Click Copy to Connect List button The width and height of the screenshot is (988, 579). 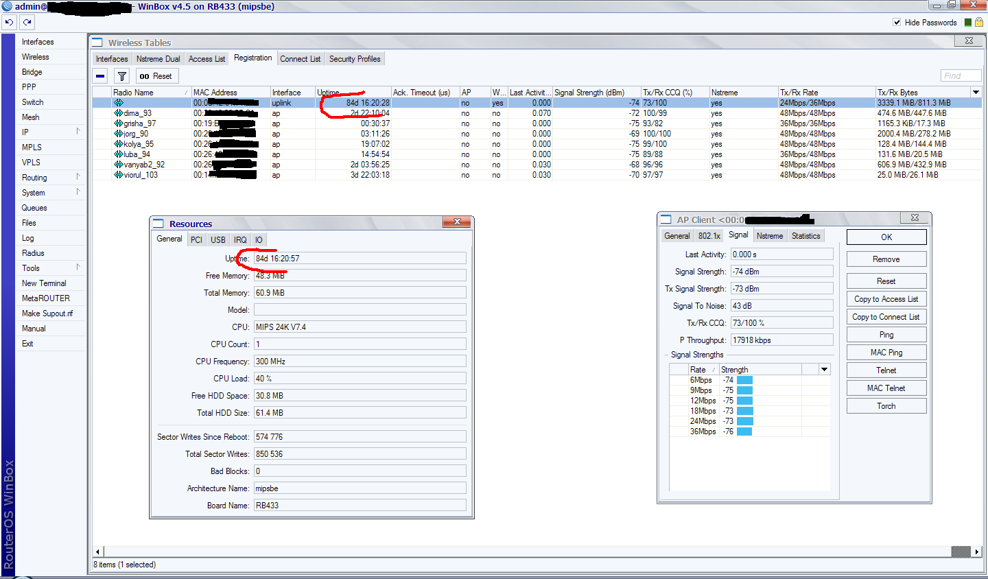point(886,317)
